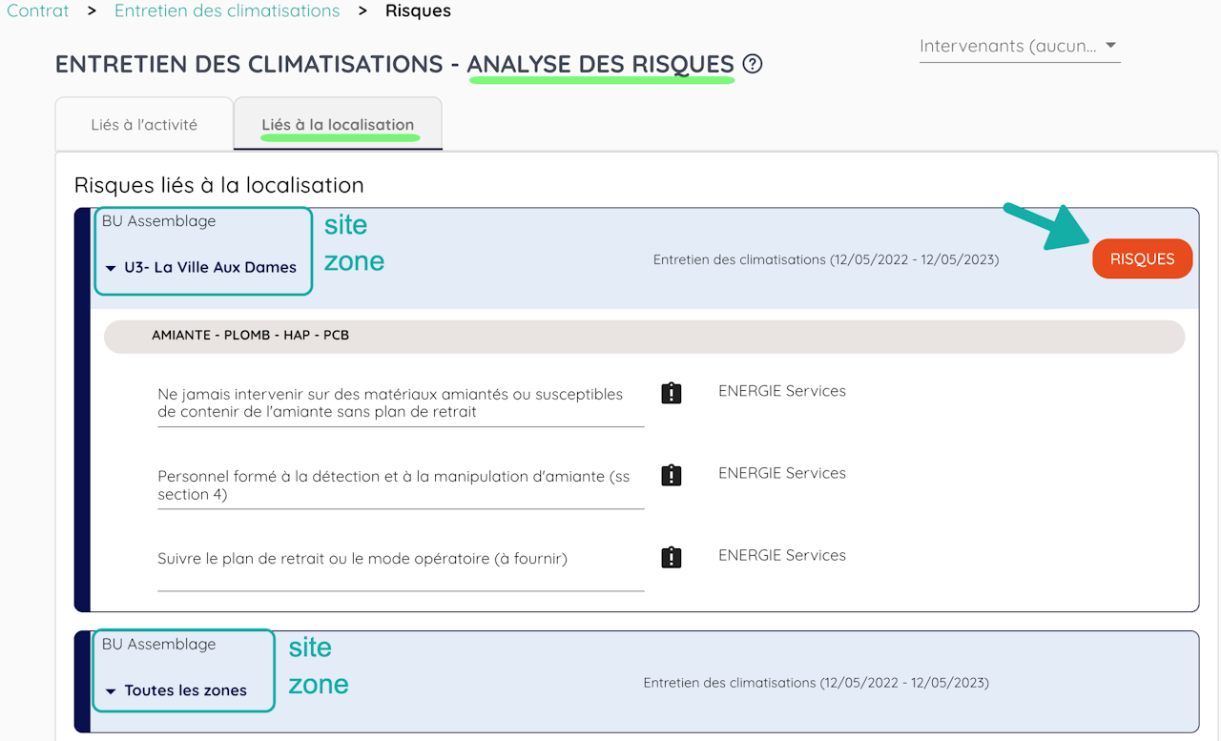Click clipboard alert icon beside first amiante measure
This screenshot has width=1221, height=741.
coord(672,393)
